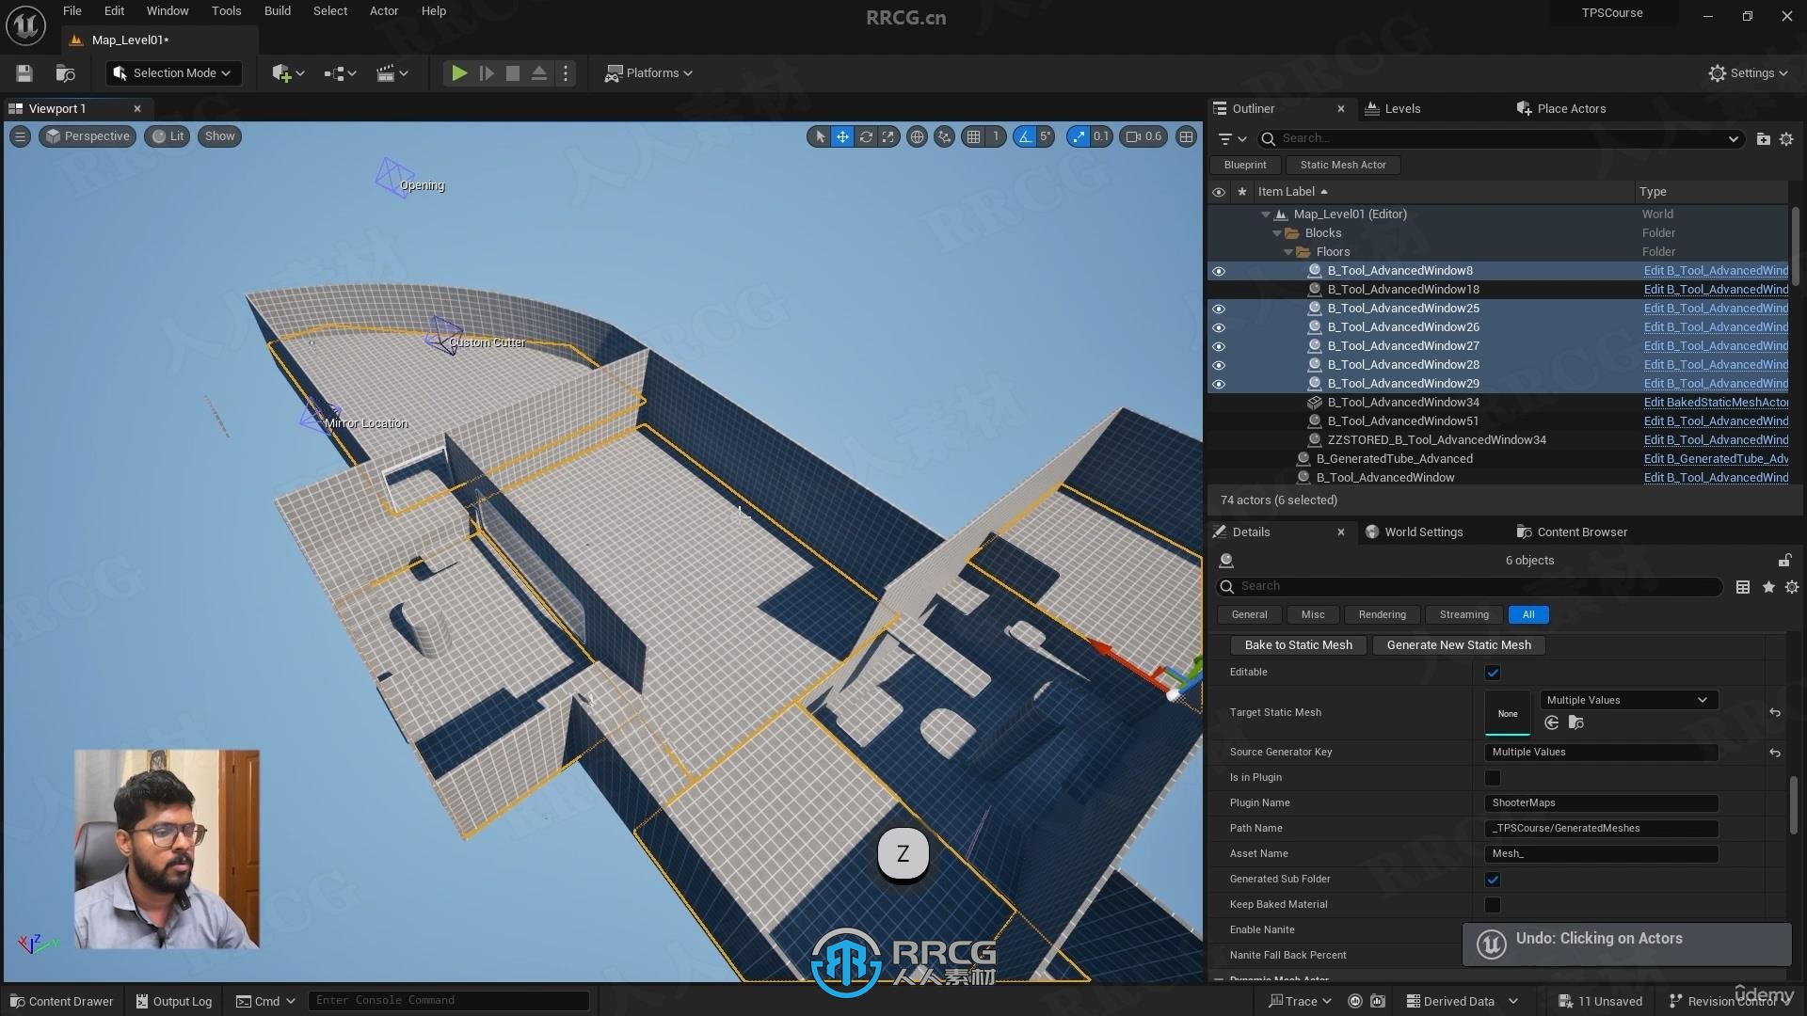Open the Content Drawer
This screenshot has width=1807, height=1016.
[61, 1001]
